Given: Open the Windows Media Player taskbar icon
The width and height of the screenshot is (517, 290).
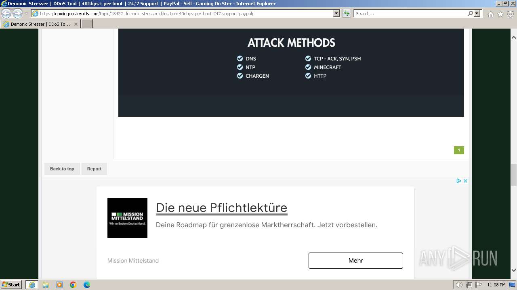Looking at the screenshot, I should coord(59,285).
